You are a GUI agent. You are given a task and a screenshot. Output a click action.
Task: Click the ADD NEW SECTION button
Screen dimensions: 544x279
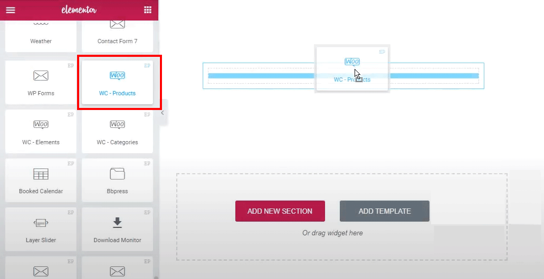(280, 211)
